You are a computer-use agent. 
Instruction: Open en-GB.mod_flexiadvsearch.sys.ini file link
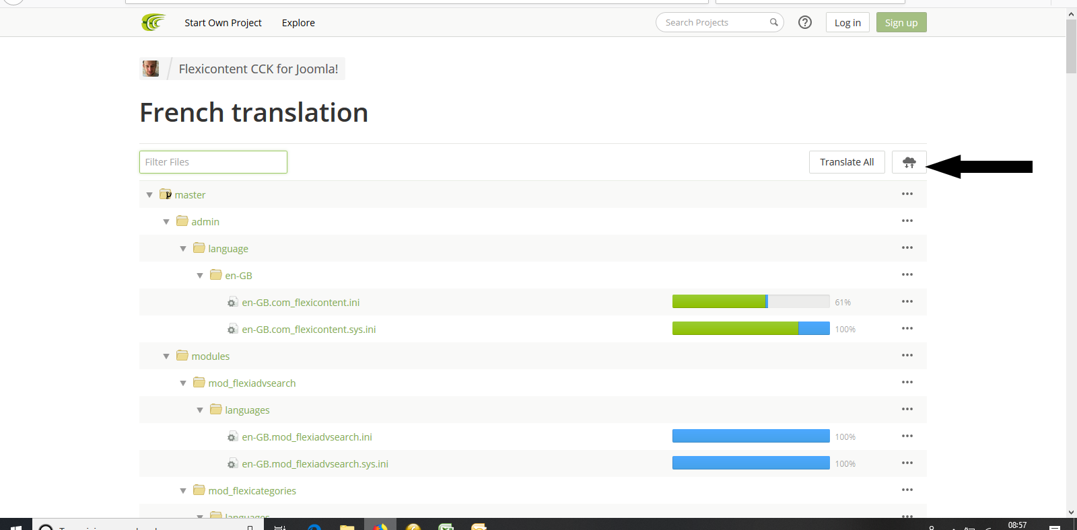point(315,464)
